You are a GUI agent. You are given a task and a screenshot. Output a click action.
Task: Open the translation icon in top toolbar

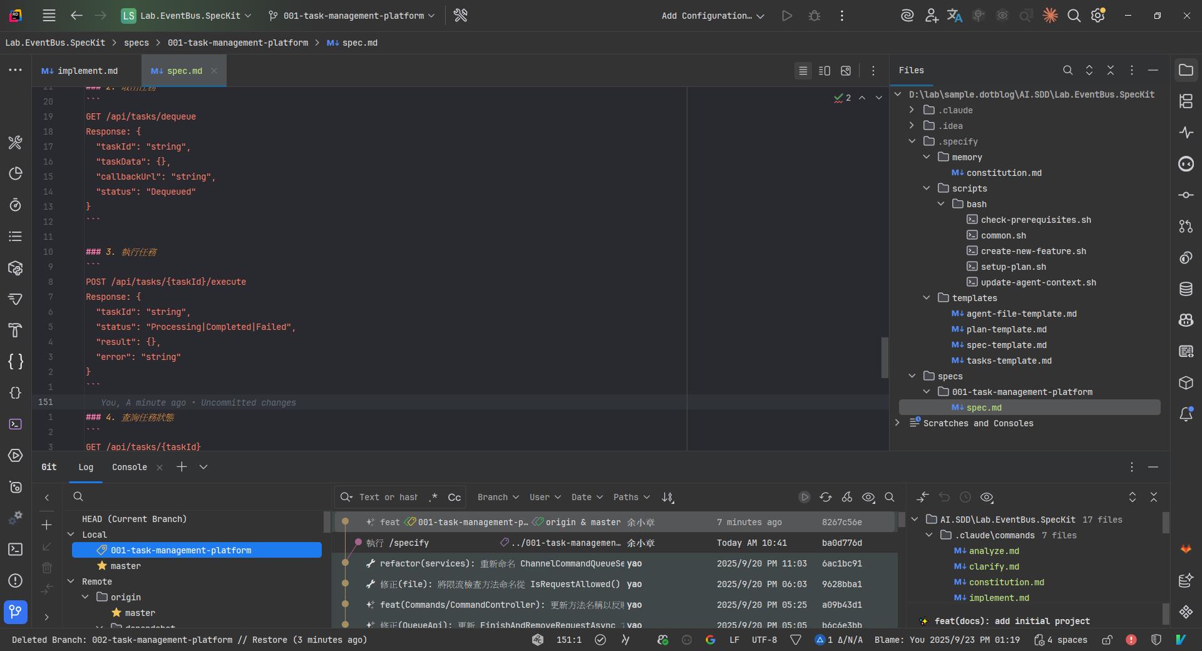(x=955, y=16)
